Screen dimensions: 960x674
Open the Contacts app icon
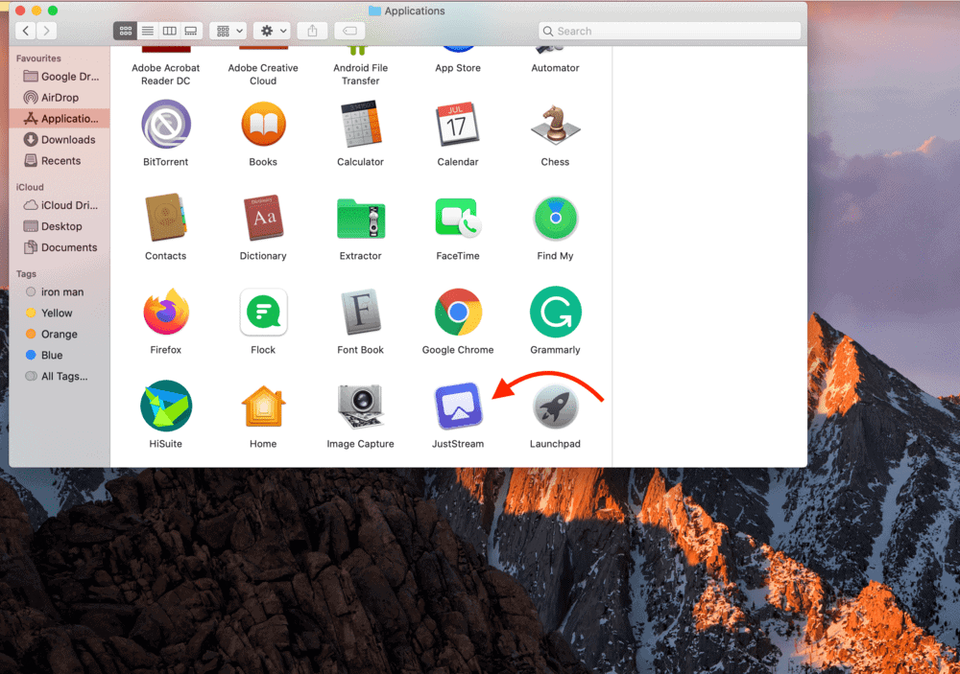pos(166,219)
